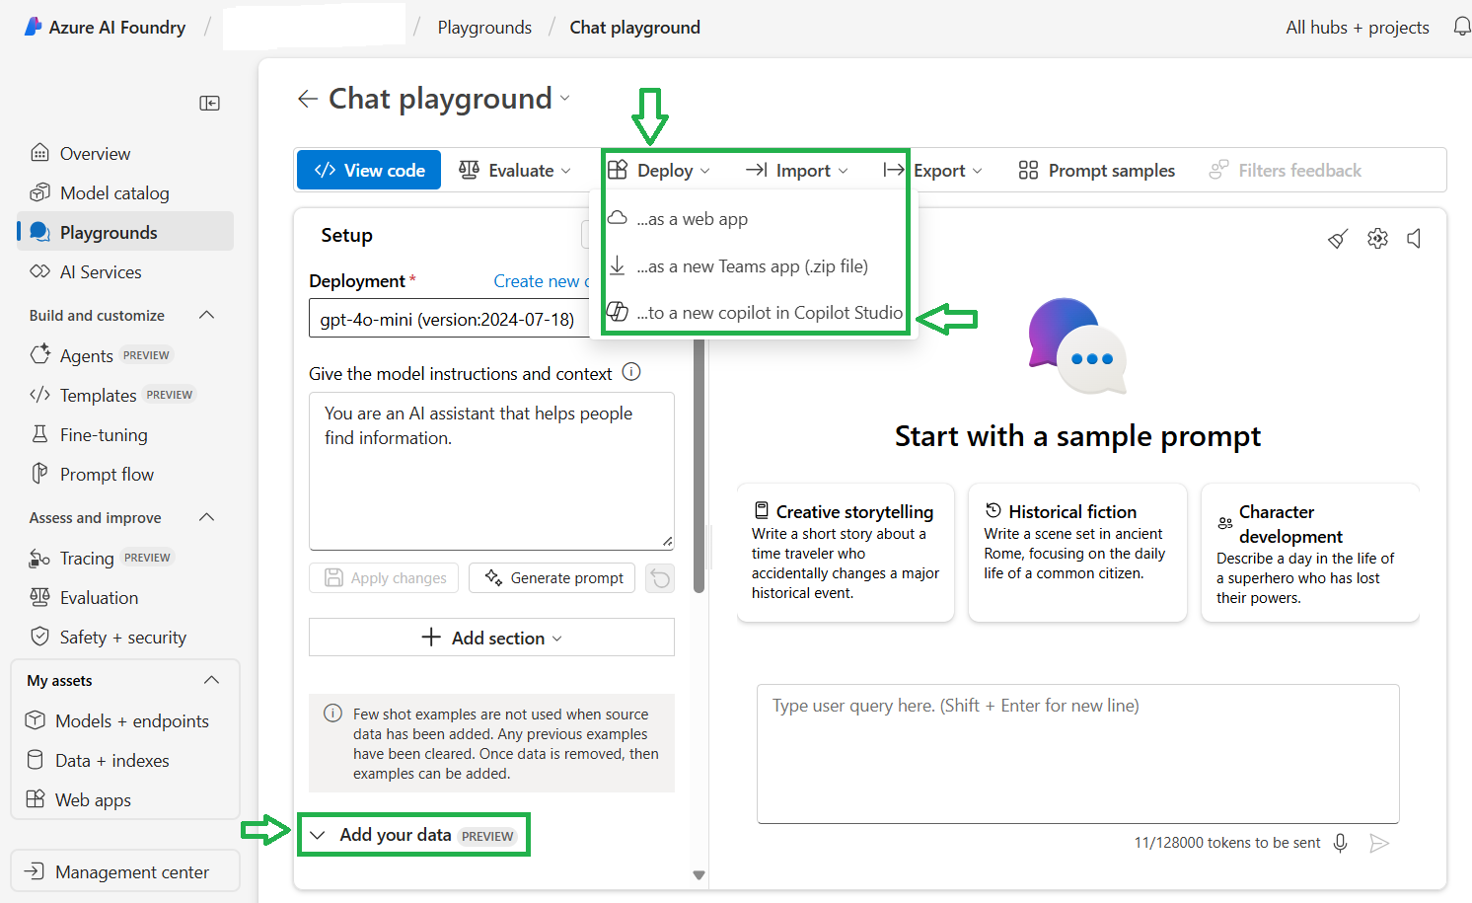Viewport: 1472px width, 903px height.
Task: Click the Model catalog icon
Action: pos(39,192)
